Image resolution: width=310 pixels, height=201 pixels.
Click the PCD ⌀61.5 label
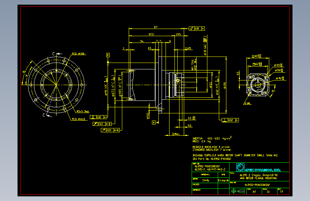click(x=79, y=119)
